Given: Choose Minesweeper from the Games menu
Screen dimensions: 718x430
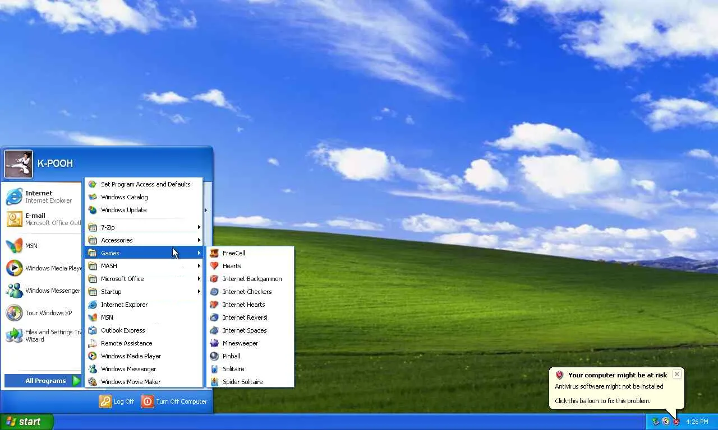Looking at the screenshot, I should point(251,343).
